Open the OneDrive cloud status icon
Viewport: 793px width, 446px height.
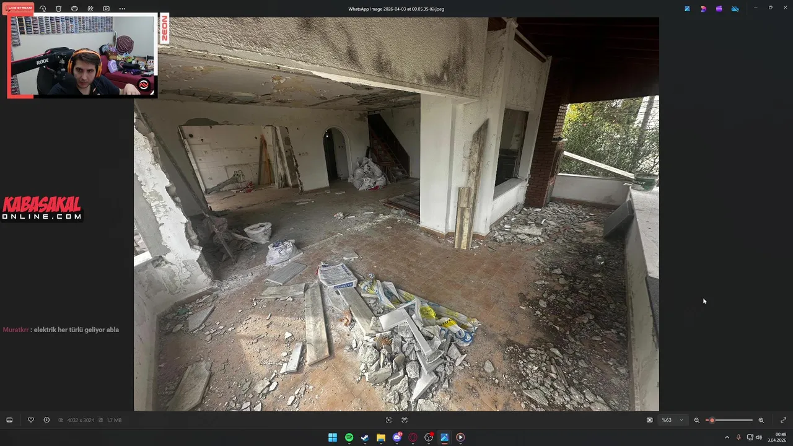coord(735,9)
